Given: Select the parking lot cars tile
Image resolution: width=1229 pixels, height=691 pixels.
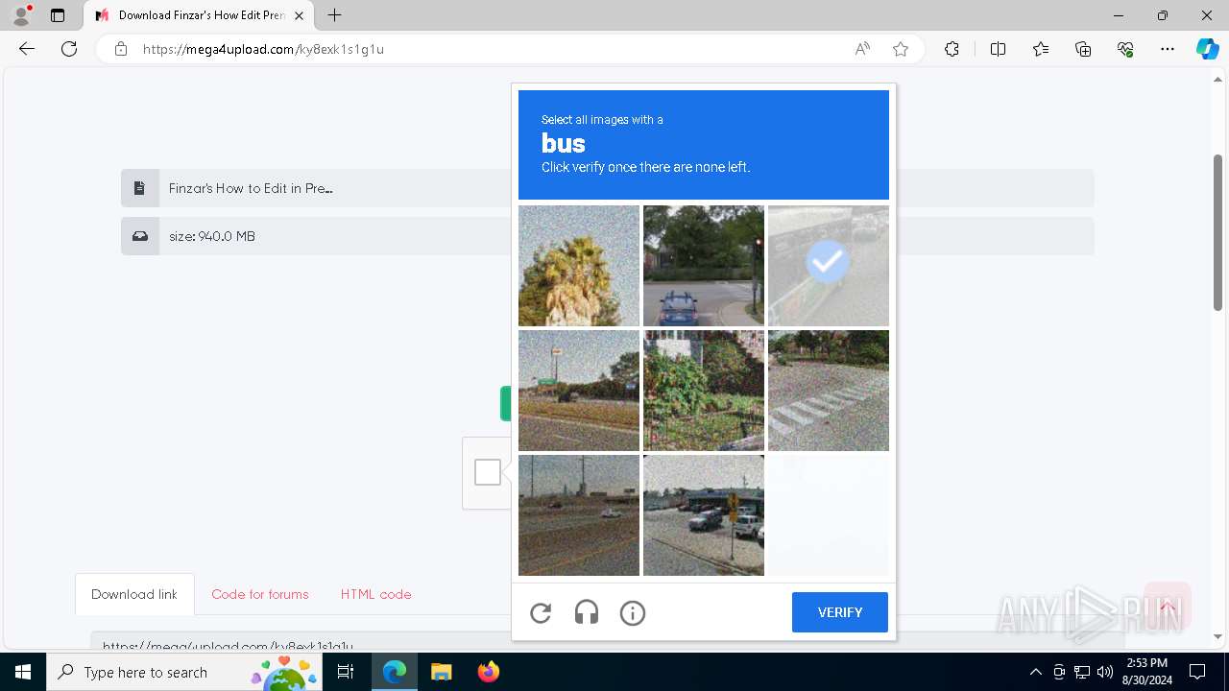Looking at the screenshot, I should pos(704,515).
